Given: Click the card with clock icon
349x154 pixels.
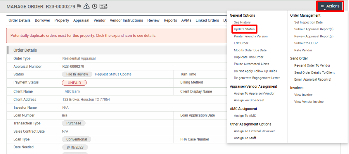Looking at the screenshot, I should coord(104,6).
